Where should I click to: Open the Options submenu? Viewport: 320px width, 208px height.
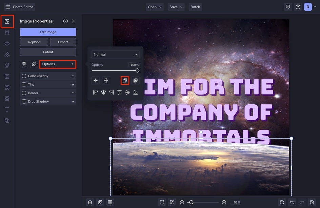click(x=58, y=64)
